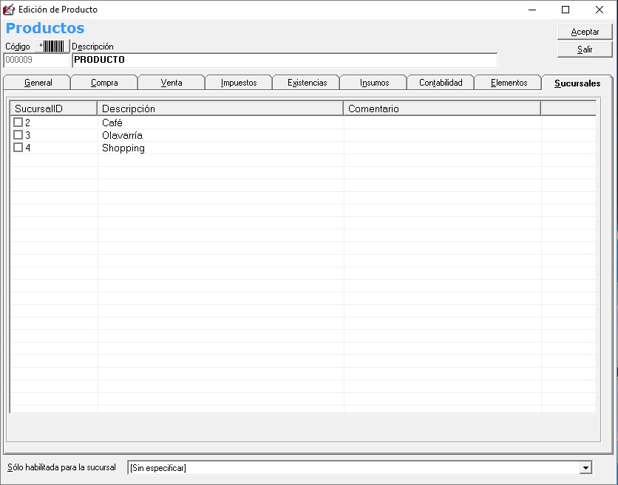Click the Salir button
This screenshot has width=618, height=485.
[x=585, y=49]
